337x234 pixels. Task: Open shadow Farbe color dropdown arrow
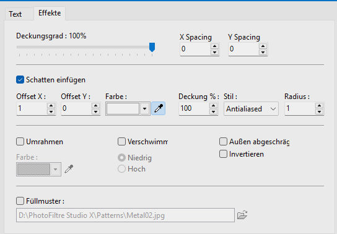click(144, 108)
